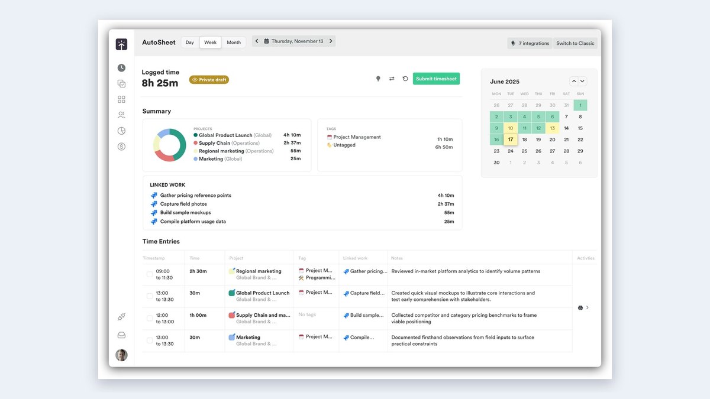The image size is (710, 399).
Task: Switch to the Week view tab
Action: pos(210,43)
